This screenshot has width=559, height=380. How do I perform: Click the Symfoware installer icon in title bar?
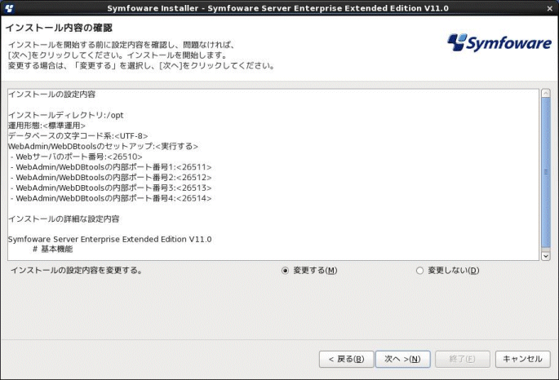point(9,8)
